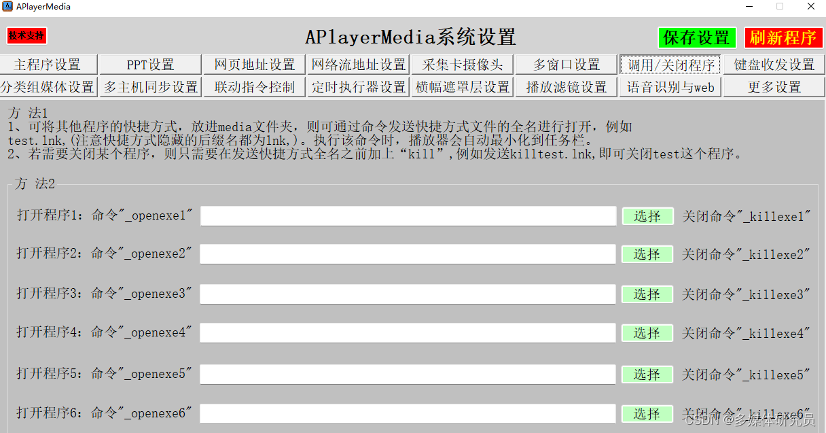Click the text 关闭命令"_killexe3"
826x433 pixels.
(747, 294)
